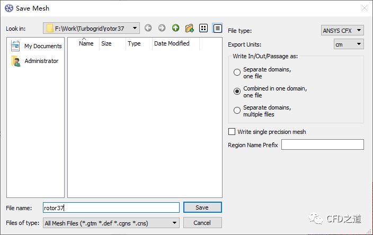
Task: Select Separate domains, multiple files option
Action: pos(237,111)
